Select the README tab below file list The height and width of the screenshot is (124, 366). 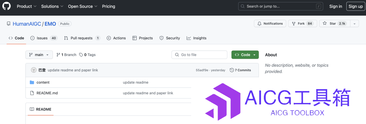(41, 109)
